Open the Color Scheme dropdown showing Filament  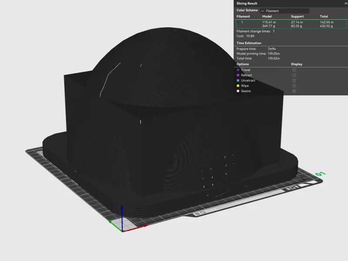click(285, 10)
